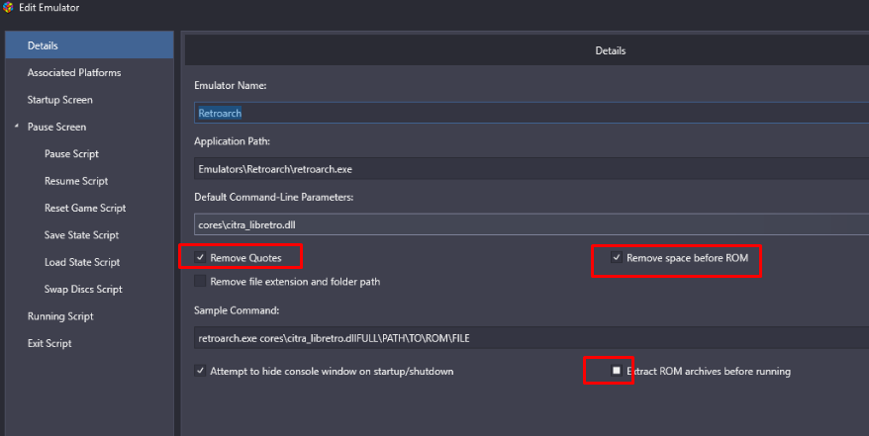Click the Default Command-Line Parameters label
This screenshot has width=869, height=436.
coord(274,197)
